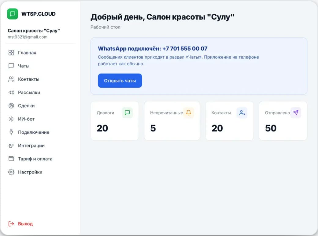Click the Диалоги count 20
This screenshot has height=236, width=318.
[102, 128]
